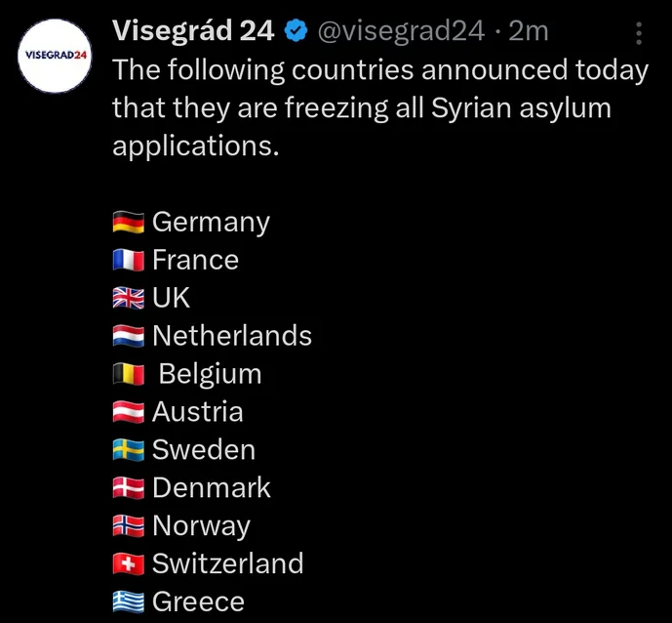Click the Netherlands flag emoji
The image size is (672, 623).
tap(129, 336)
